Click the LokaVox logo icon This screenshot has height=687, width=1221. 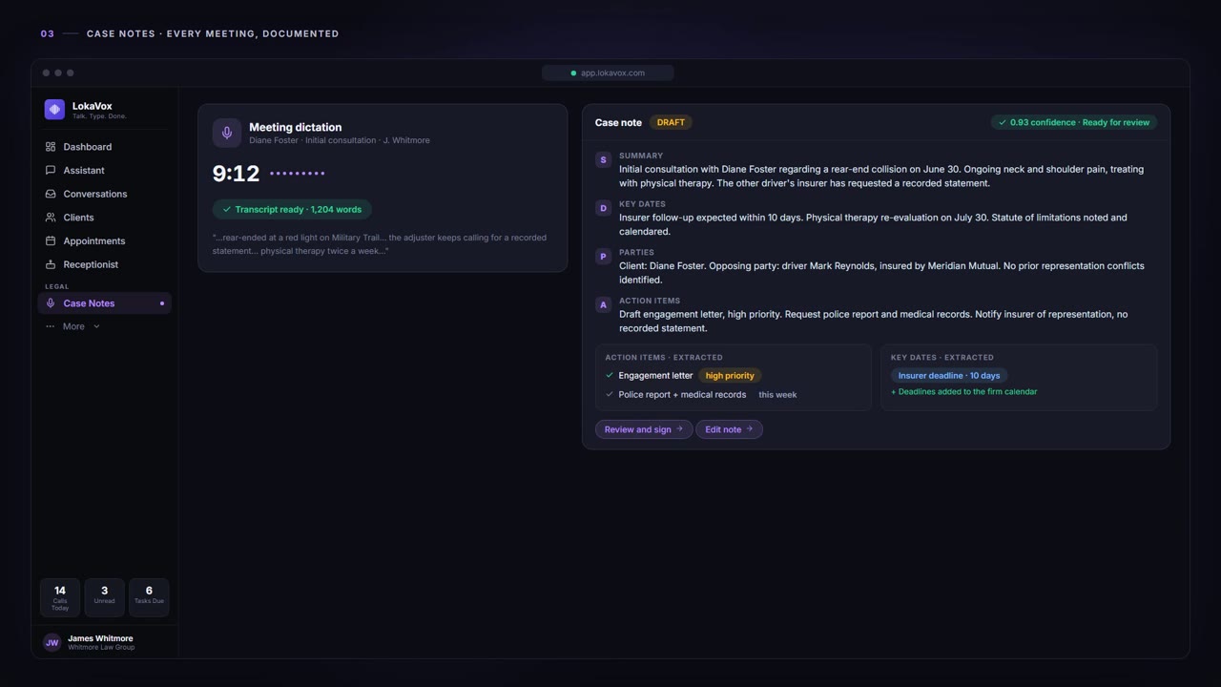(x=54, y=110)
